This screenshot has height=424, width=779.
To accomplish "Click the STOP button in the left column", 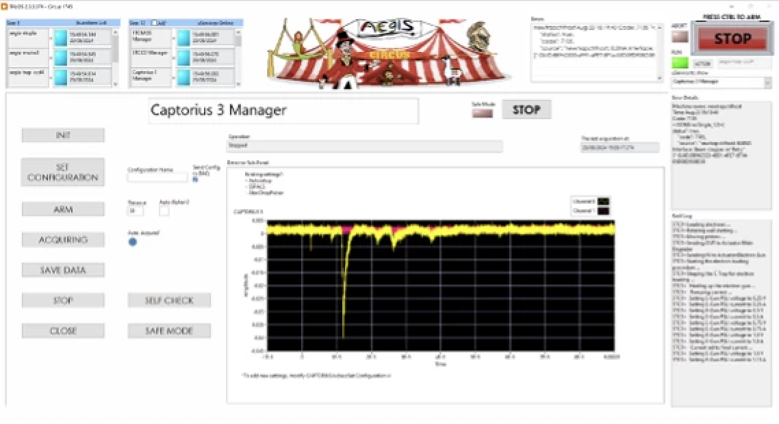I will click(63, 300).
